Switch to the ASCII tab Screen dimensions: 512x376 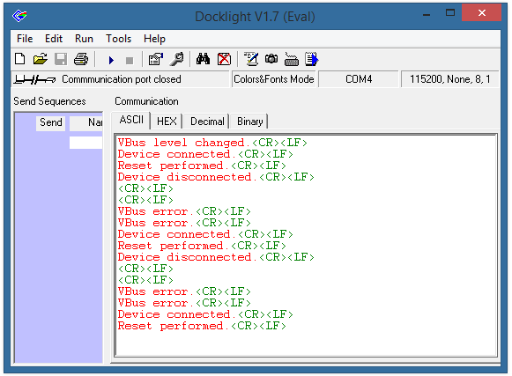(131, 120)
